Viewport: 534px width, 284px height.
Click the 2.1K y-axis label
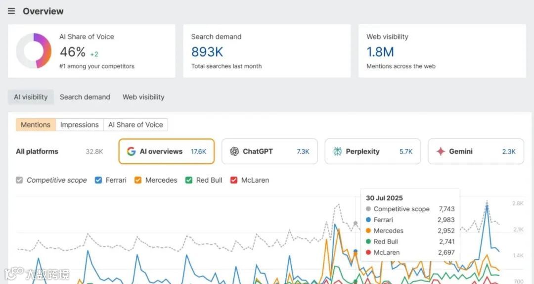click(x=518, y=230)
